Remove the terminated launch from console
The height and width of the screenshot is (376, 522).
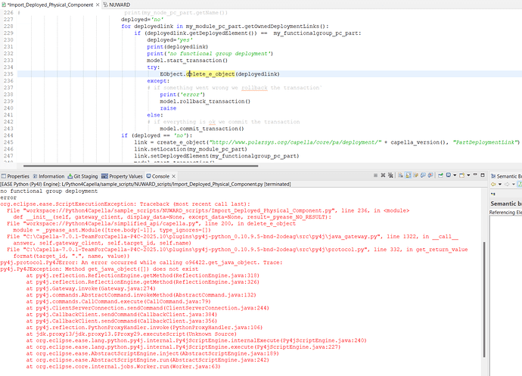pyautogui.click(x=383, y=176)
